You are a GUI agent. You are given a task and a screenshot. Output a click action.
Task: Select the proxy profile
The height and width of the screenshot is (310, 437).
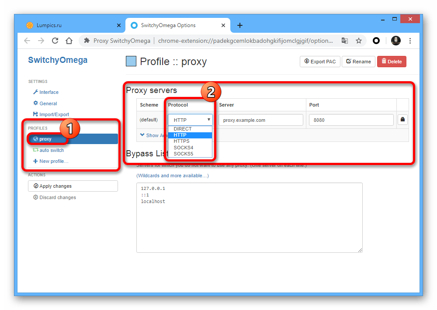(x=73, y=139)
